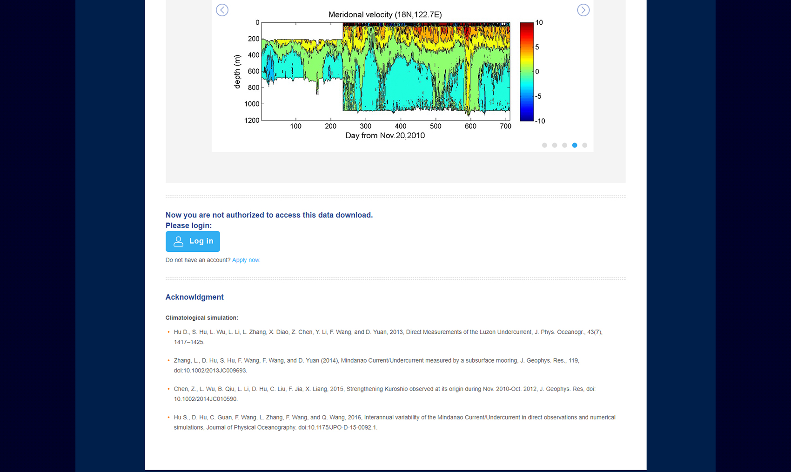Click the Please login text
Screen dimensions: 791x472
[x=188, y=225]
